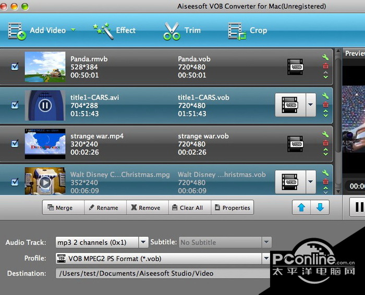
Task: Expand format dropdown for Walt Disney row
Action: pyautogui.click(x=311, y=182)
